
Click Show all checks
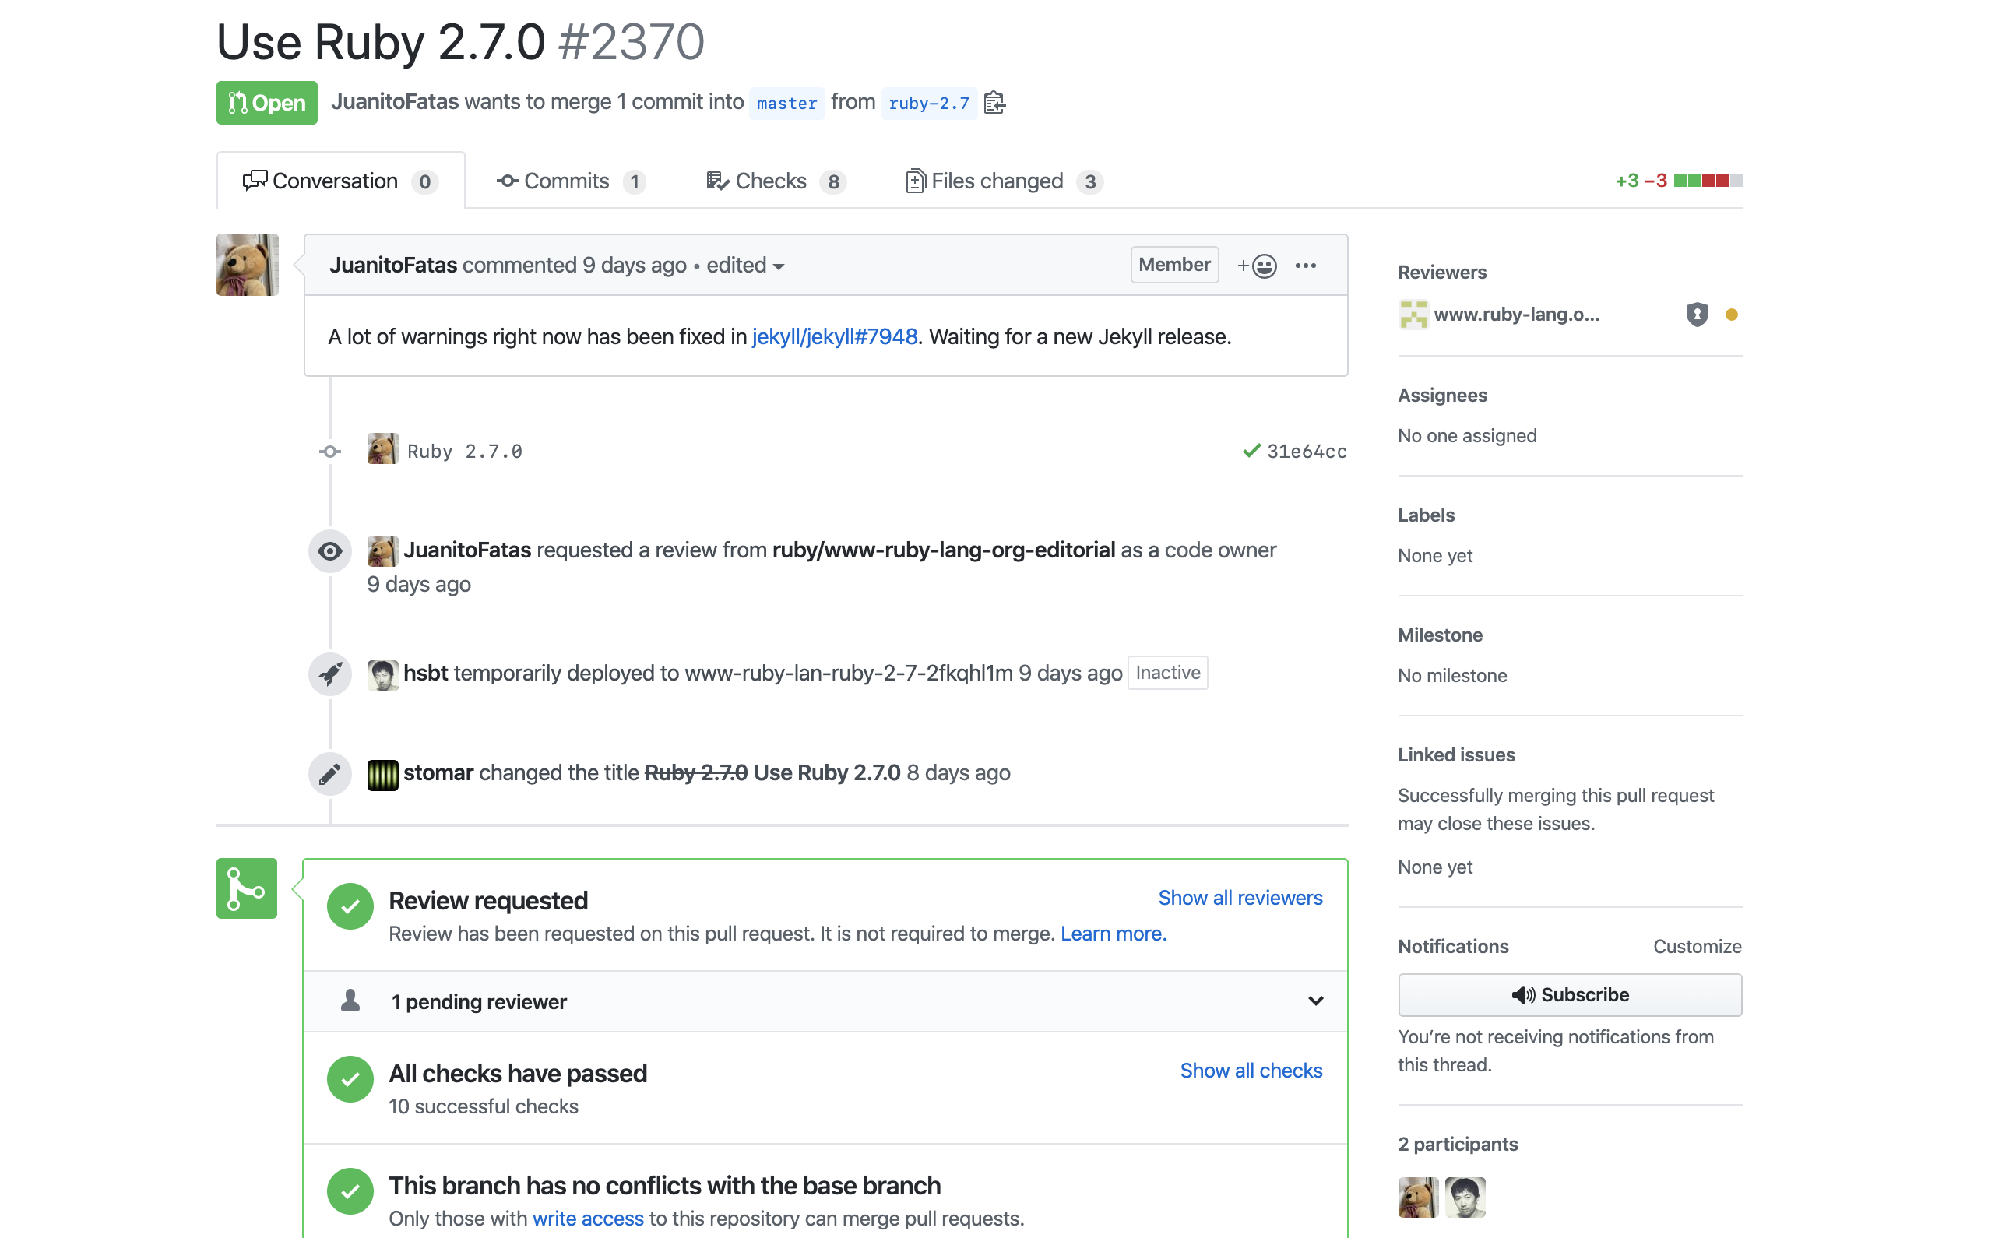1250,1070
